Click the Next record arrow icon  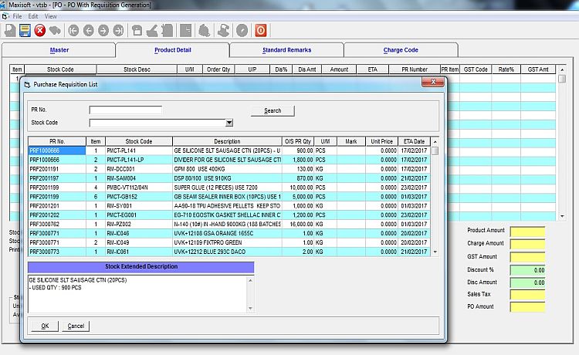103,31
